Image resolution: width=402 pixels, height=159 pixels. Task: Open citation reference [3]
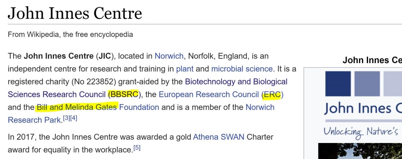pos(66,118)
